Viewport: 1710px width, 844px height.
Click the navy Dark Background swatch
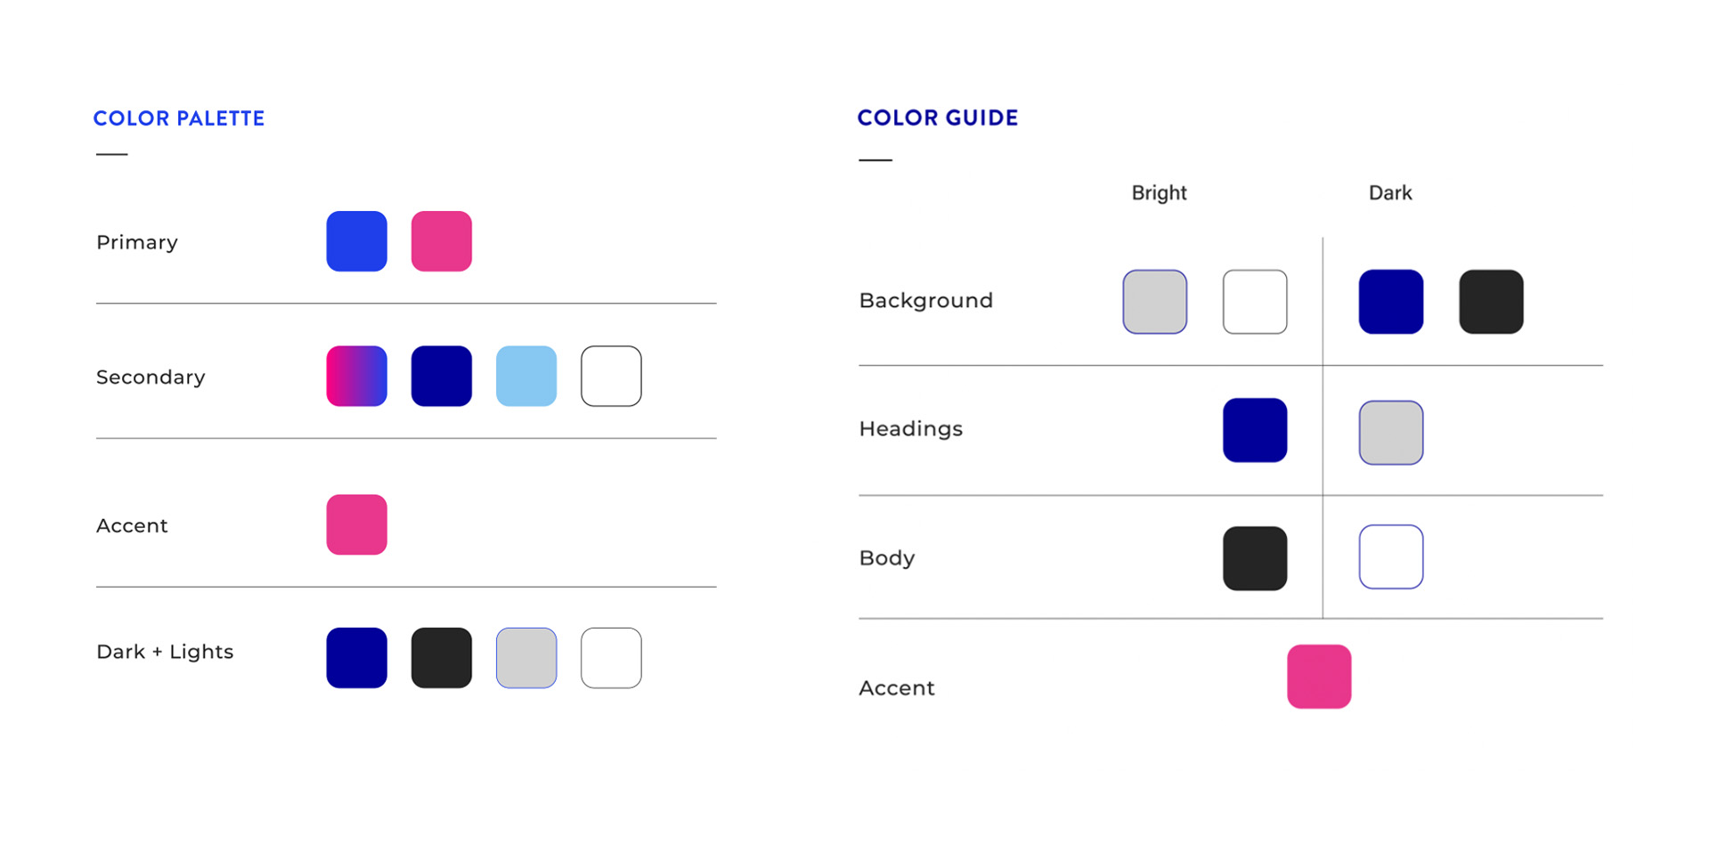(1390, 302)
